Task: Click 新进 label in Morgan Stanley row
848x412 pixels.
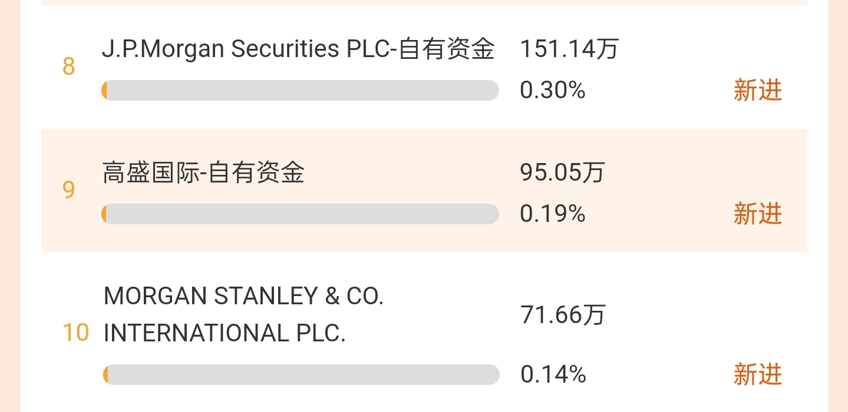Action: 757,374
